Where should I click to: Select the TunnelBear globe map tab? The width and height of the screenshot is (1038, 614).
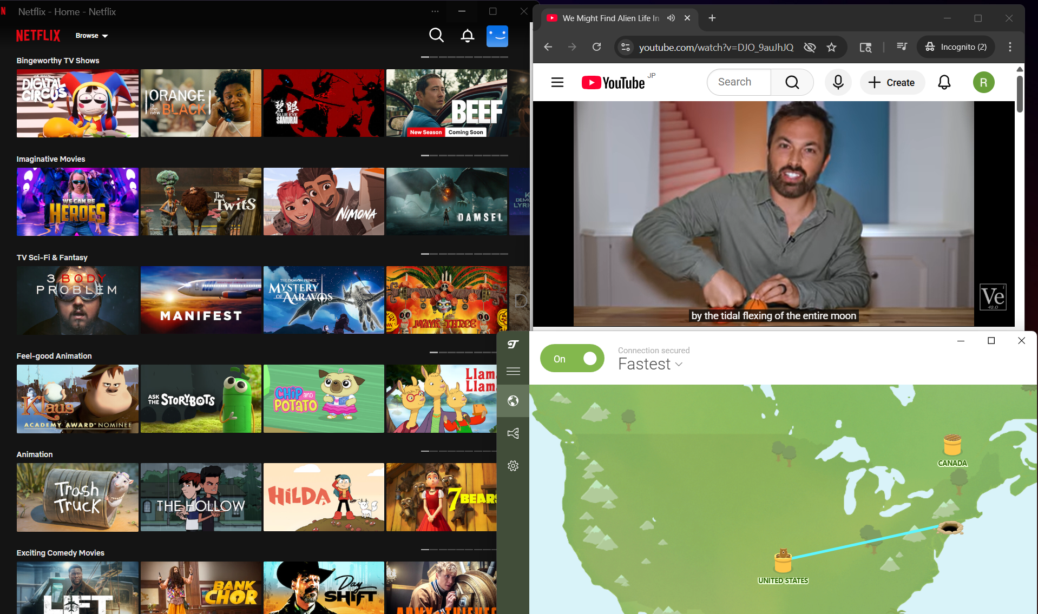513,401
